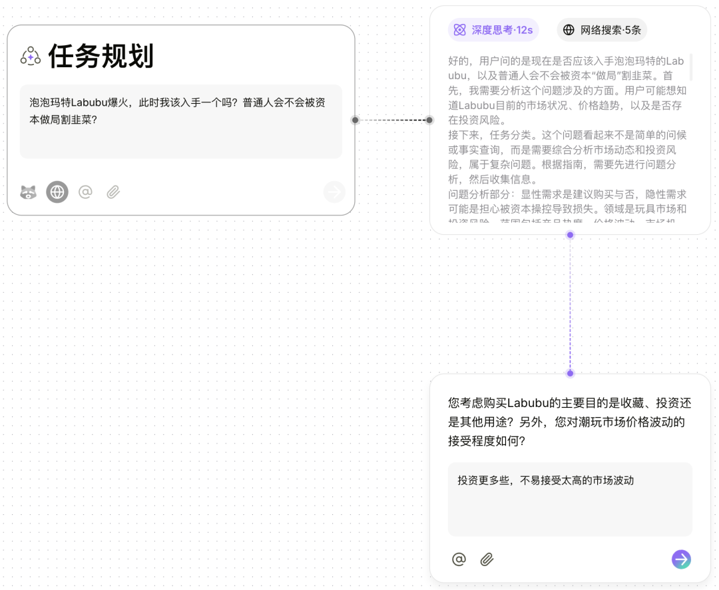Click the globe icon in 网络搜索 chip
Screen dimensions: 719x590
pos(569,30)
